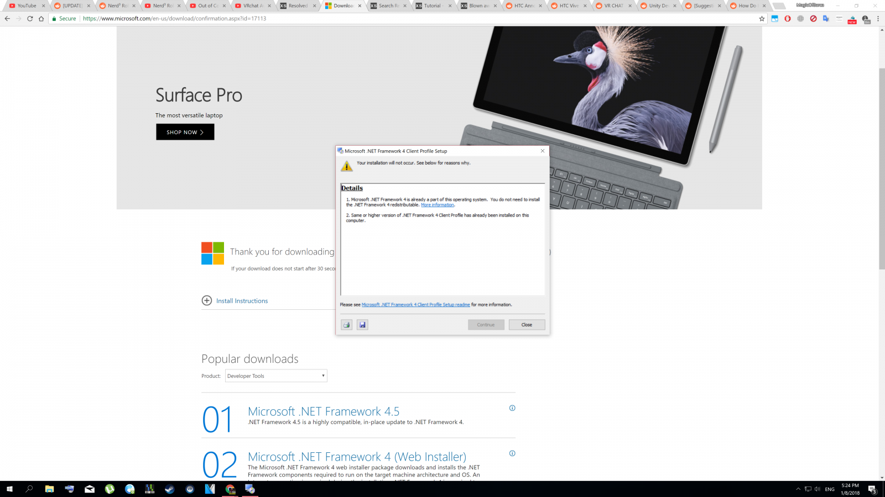Open the extension with red NEW badge
The image size is (885, 497).
click(852, 19)
